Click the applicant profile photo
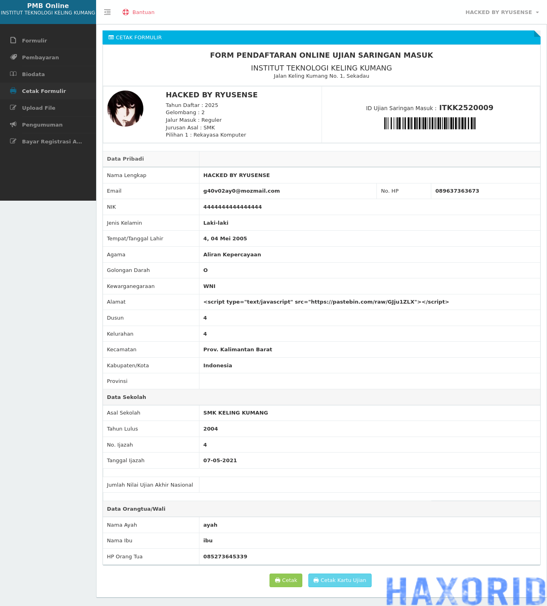This screenshot has height=606, width=547. pos(125,109)
